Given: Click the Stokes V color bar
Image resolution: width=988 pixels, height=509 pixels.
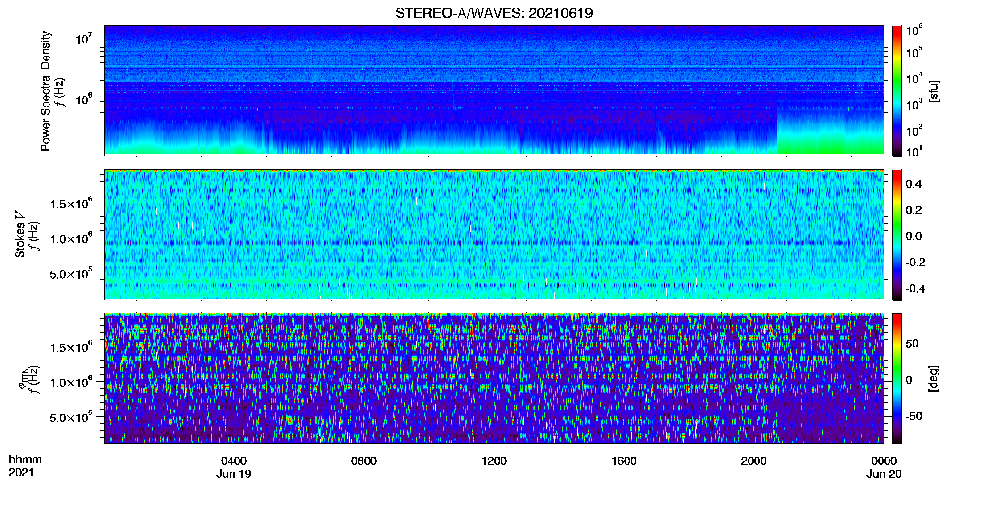Looking at the screenshot, I should (x=897, y=235).
